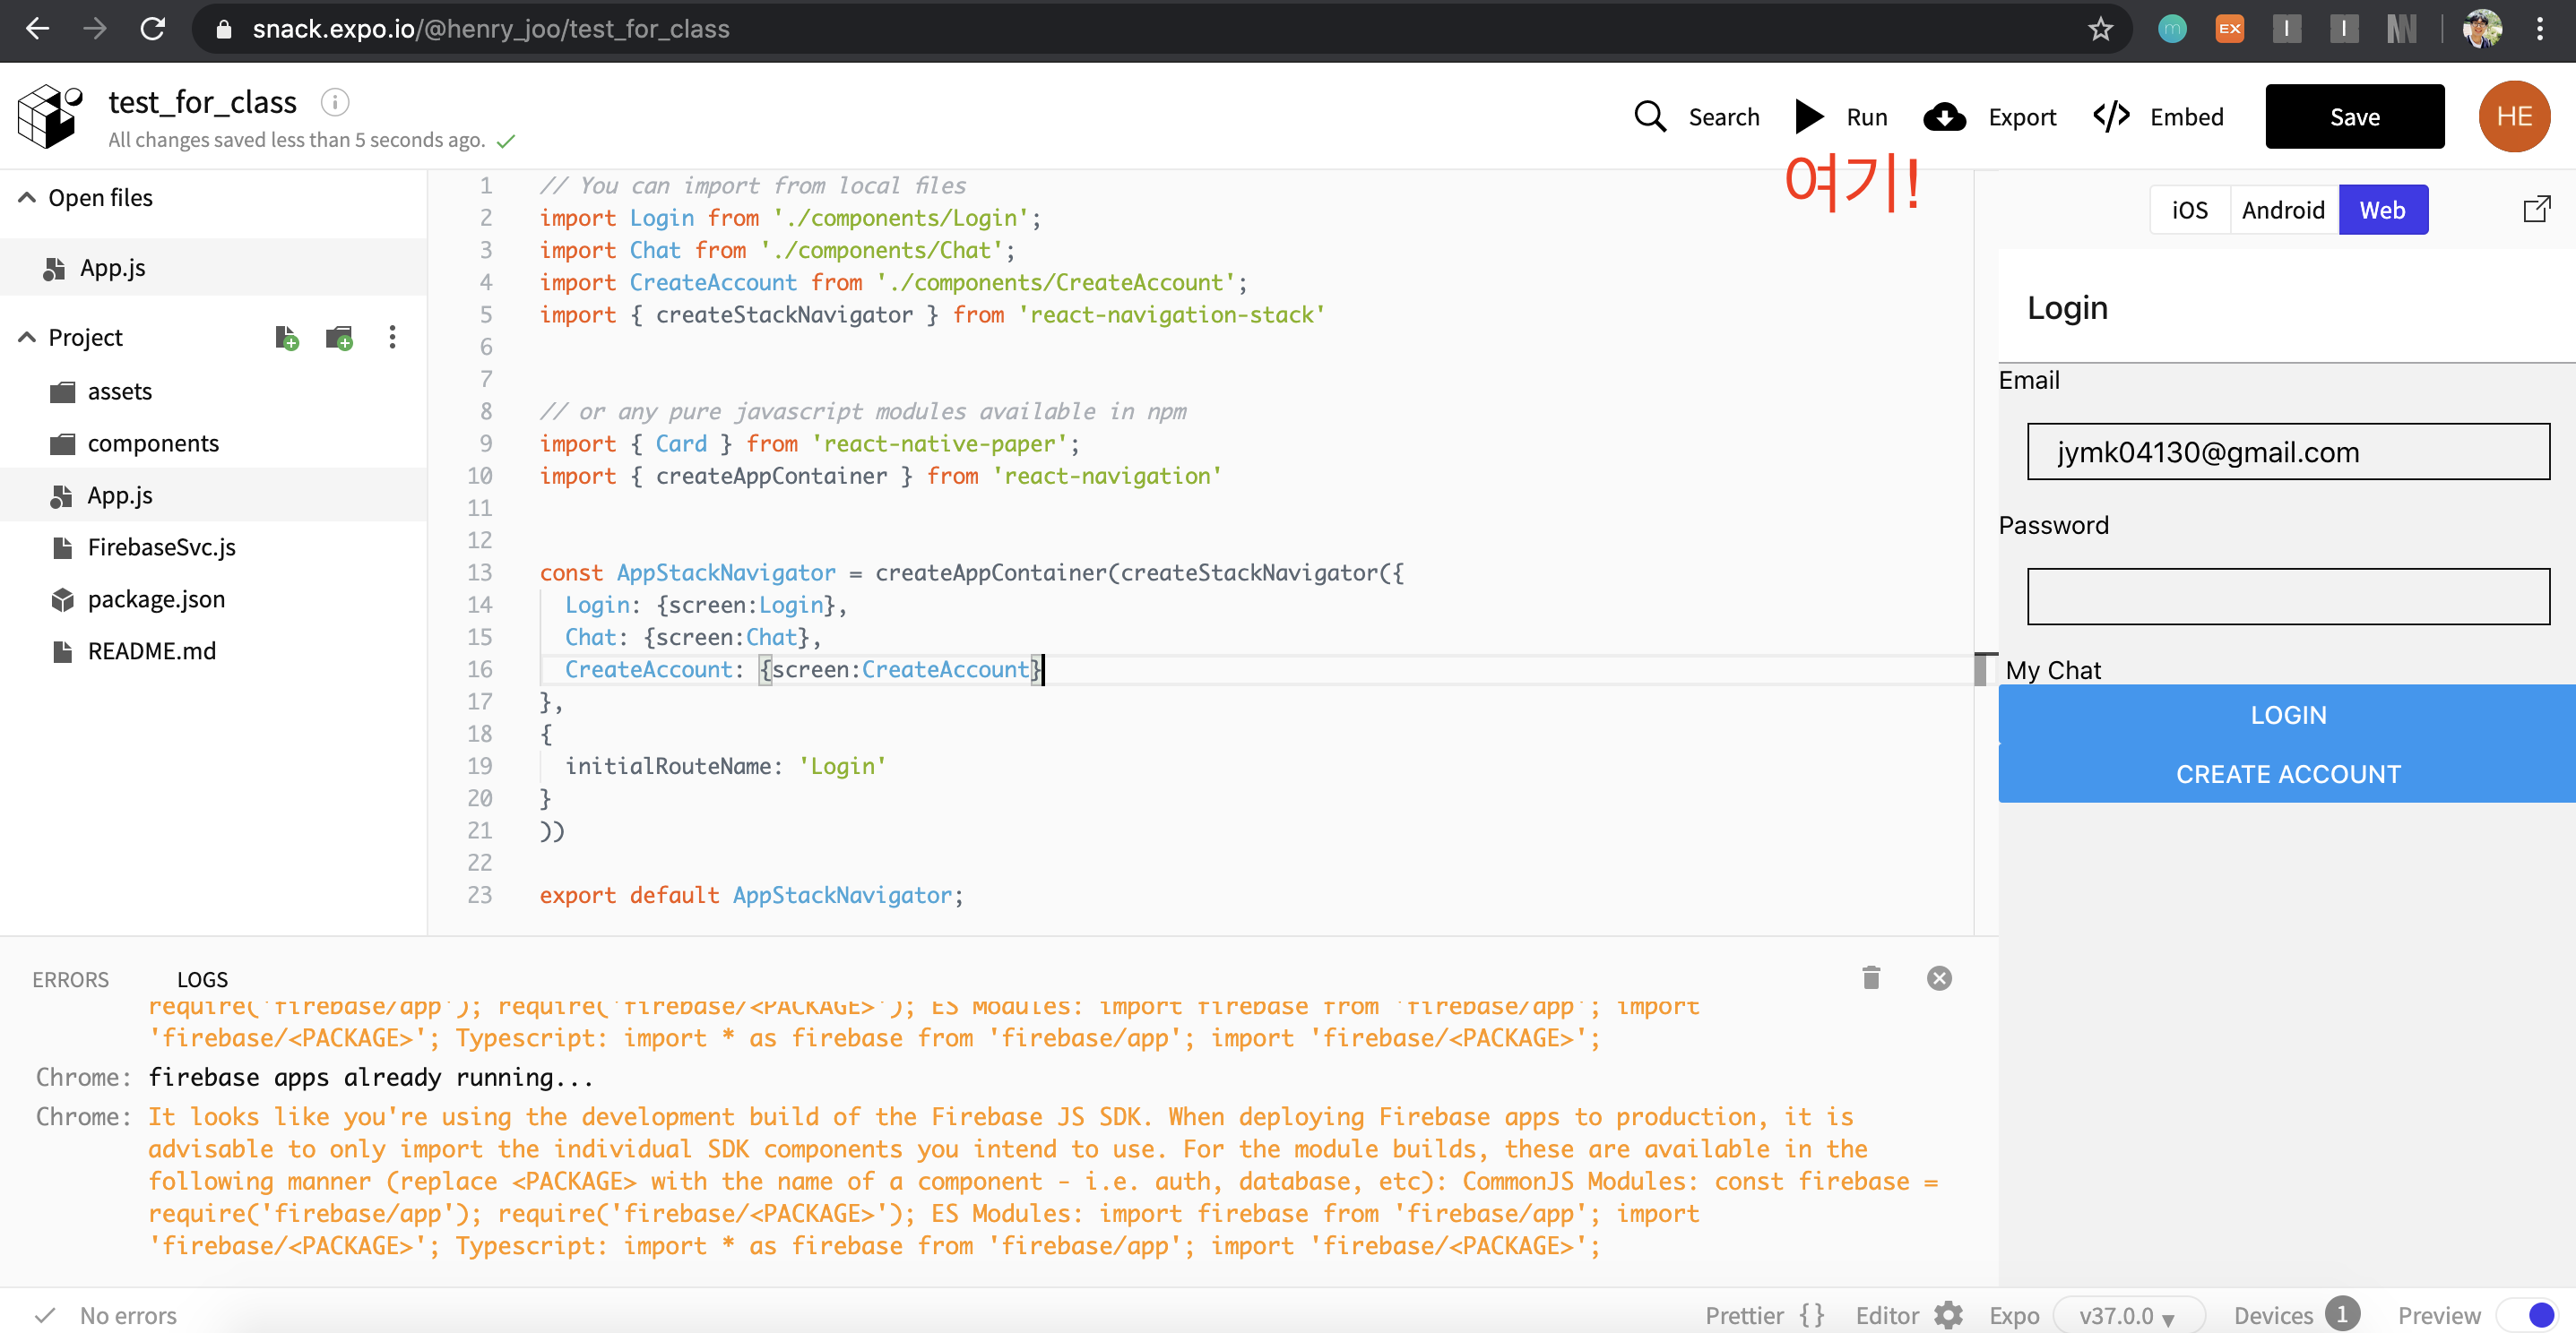Open the Expo v37.0.0 version dropdown
Viewport: 2576px width, 1333px height.
point(2127,1315)
